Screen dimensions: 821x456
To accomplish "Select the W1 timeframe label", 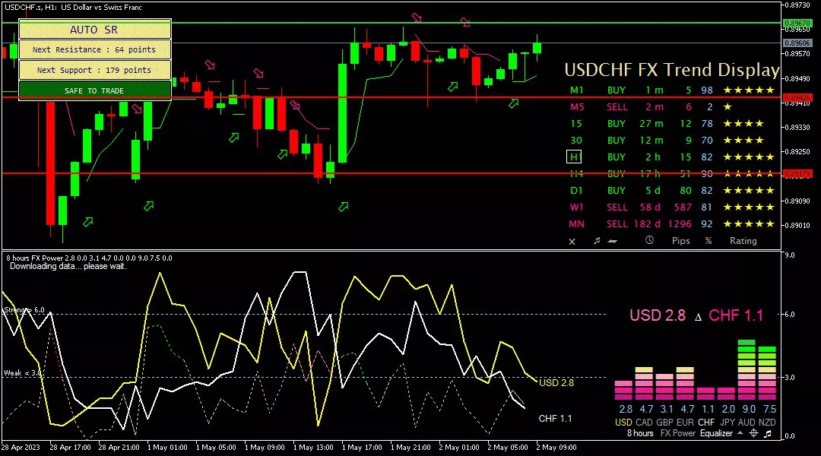I will coord(576,207).
